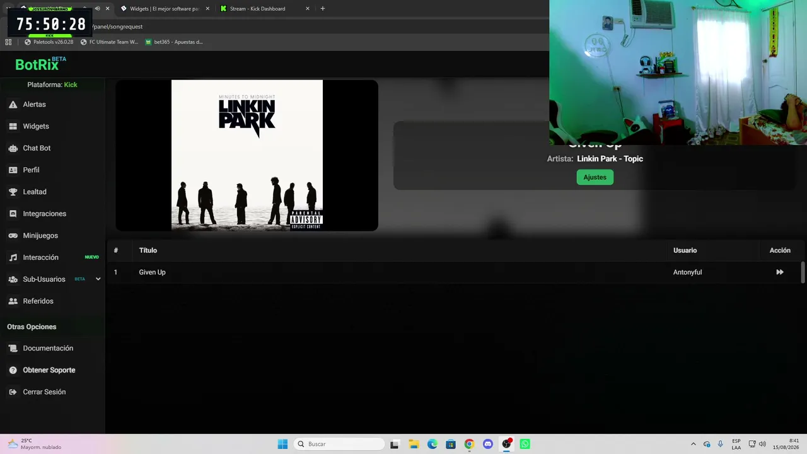807x454 pixels.
Task: Open File Explorer from the taskbar
Action: click(x=414, y=444)
